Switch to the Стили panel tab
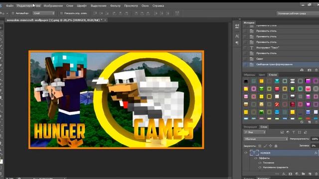319x179 pixels. point(273,75)
